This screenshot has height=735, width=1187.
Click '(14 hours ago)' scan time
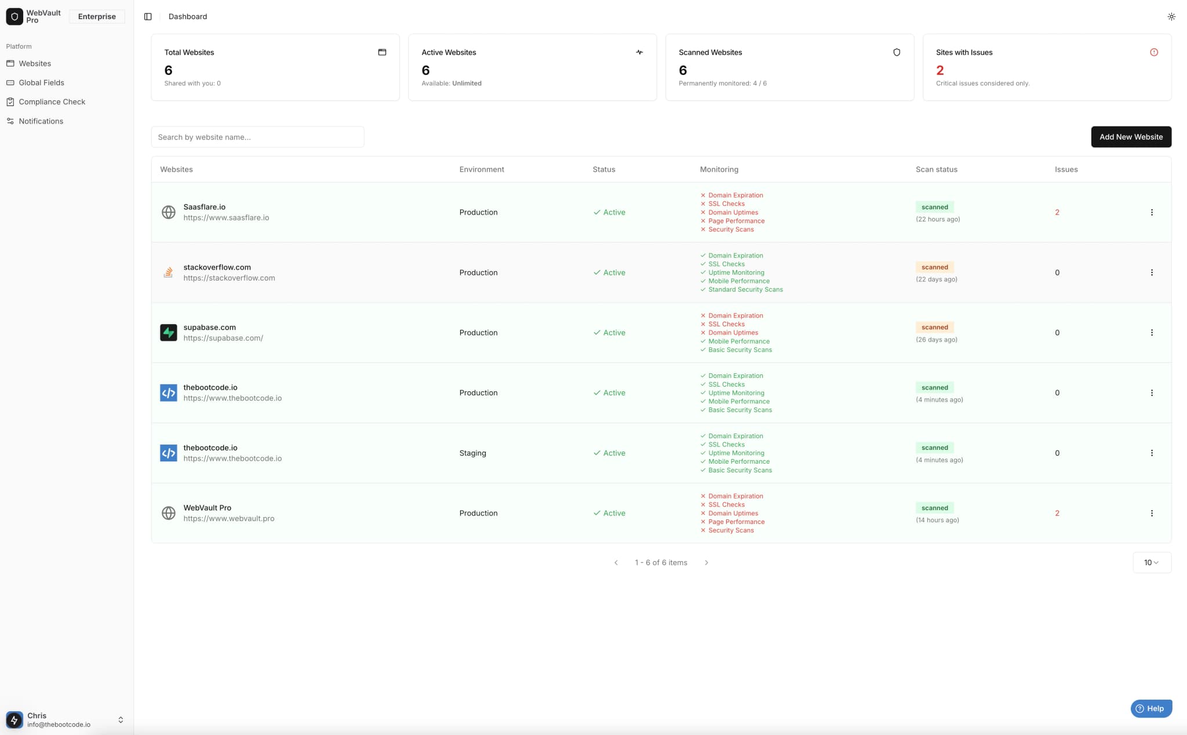pyautogui.click(x=937, y=520)
